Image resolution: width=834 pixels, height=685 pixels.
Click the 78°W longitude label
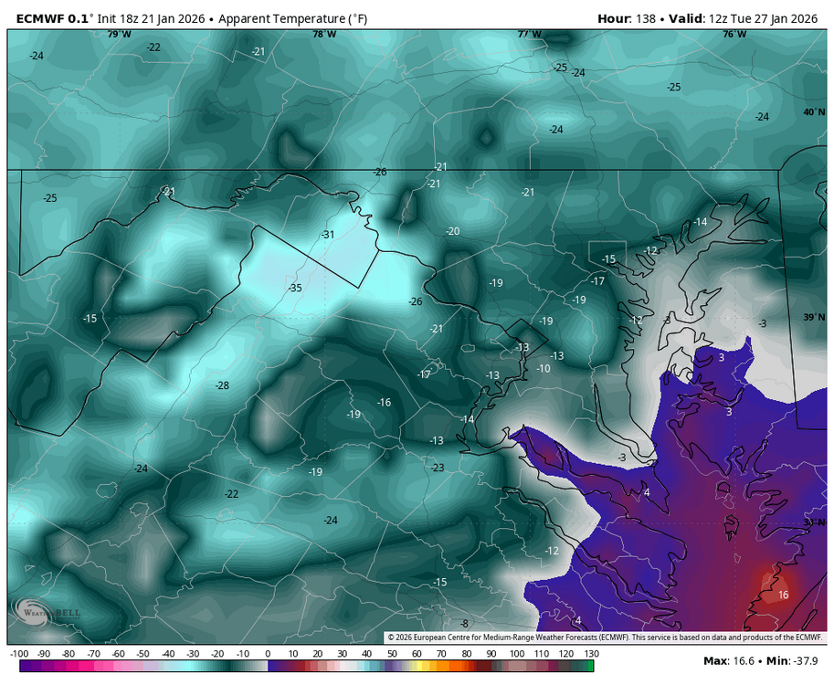[x=324, y=35]
